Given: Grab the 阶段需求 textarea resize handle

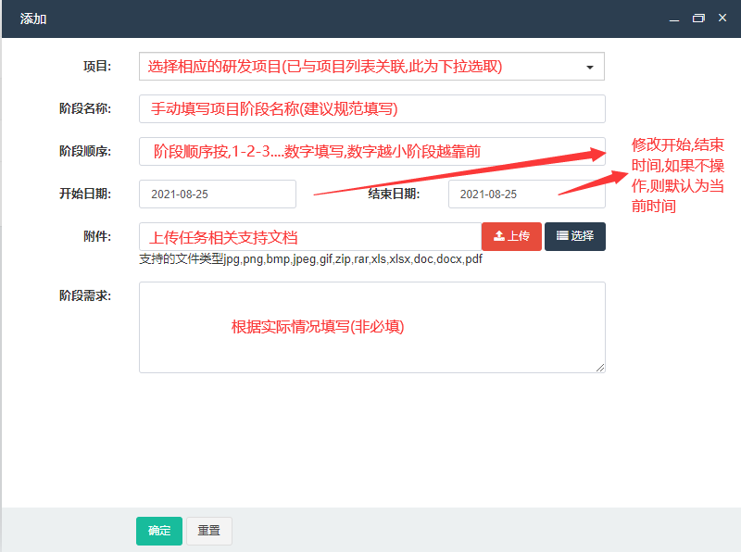Looking at the screenshot, I should pos(600,368).
